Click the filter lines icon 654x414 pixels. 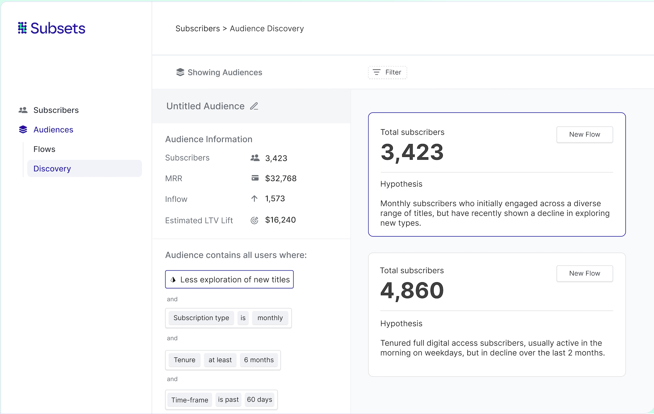[376, 72]
